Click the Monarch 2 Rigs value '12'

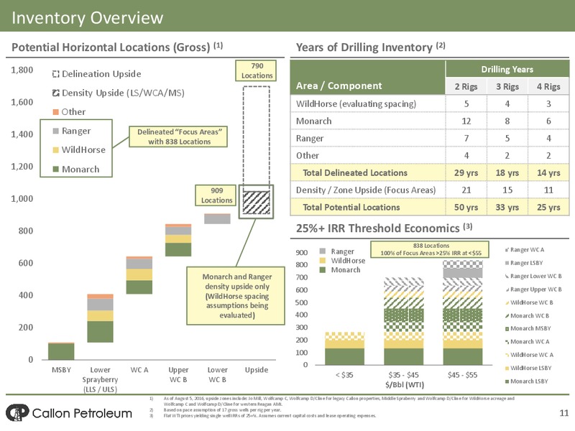tap(466, 121)
